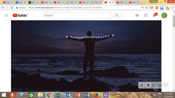Screen dimensions: 175x98
Task: Open Chrome three-dot menu
Action: pyautogui.click(x=172, y=8)
